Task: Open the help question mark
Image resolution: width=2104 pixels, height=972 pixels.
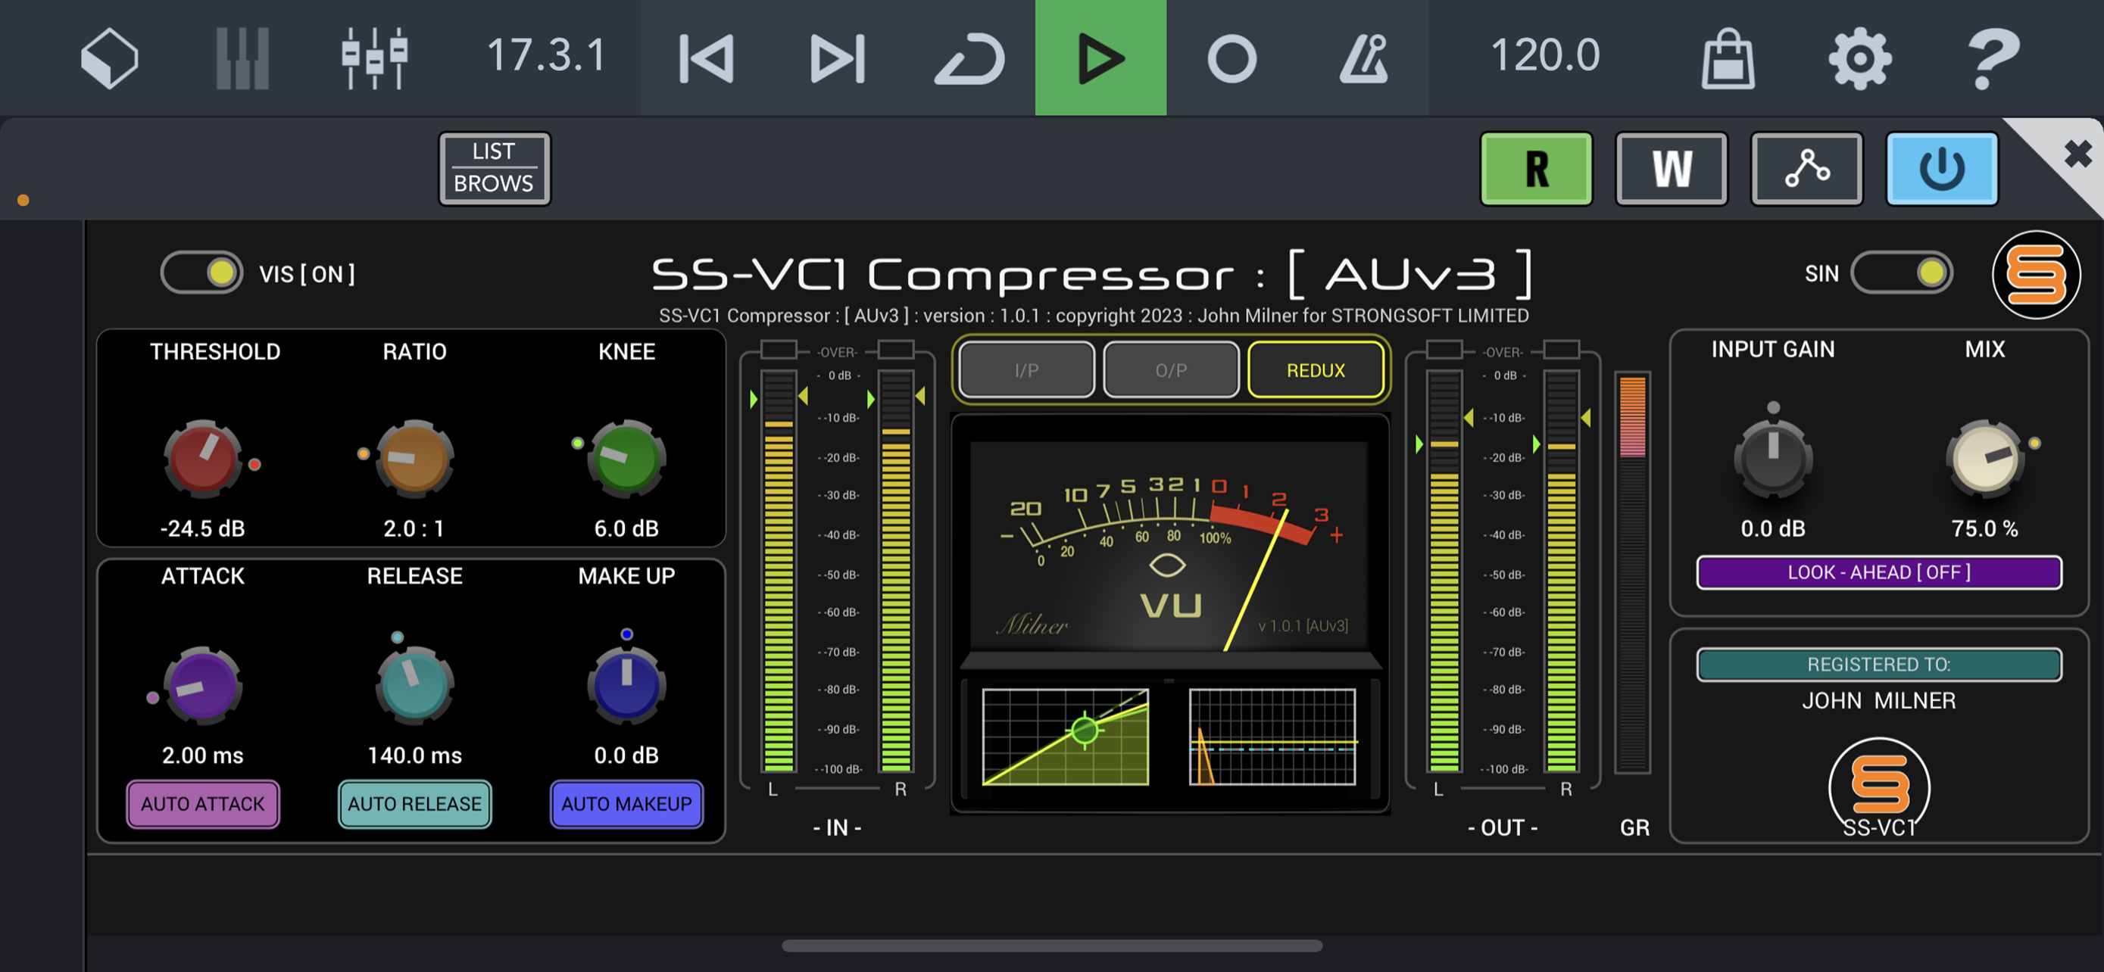Action: (x=1992, y=58)
